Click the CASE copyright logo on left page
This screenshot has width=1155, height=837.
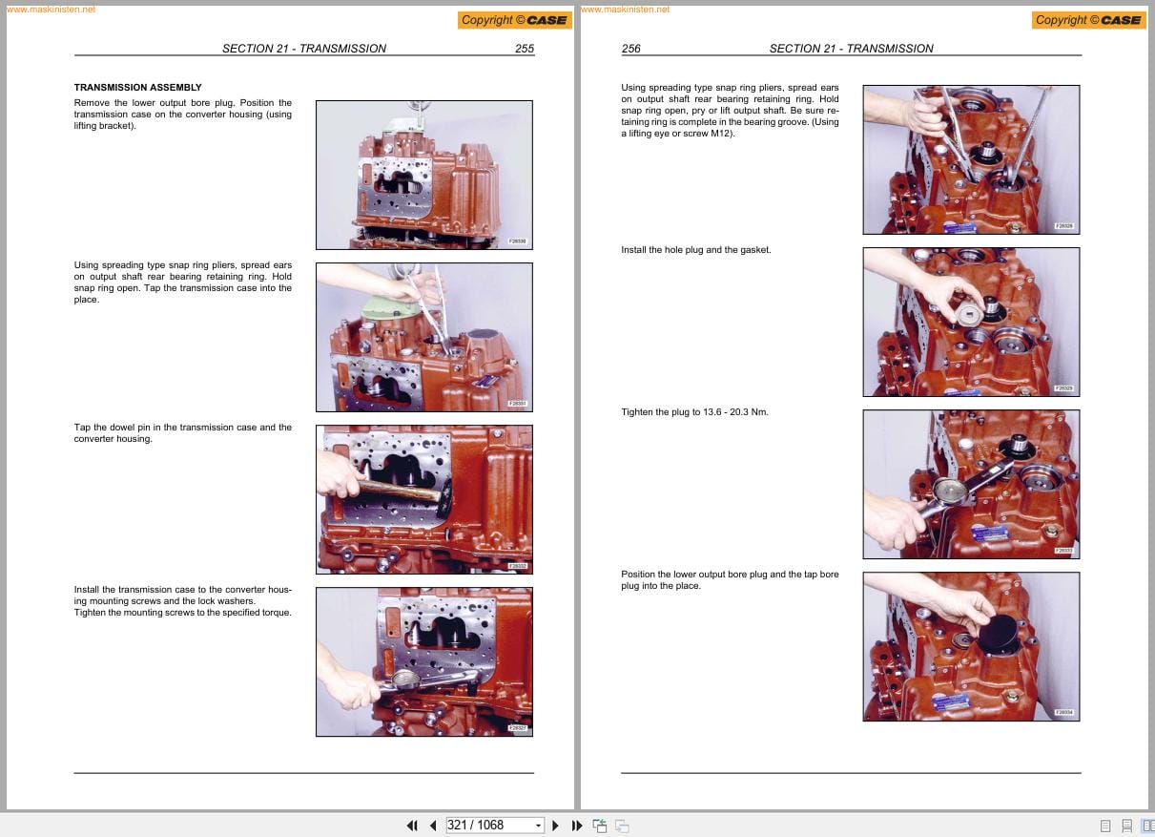coord(514,19)
